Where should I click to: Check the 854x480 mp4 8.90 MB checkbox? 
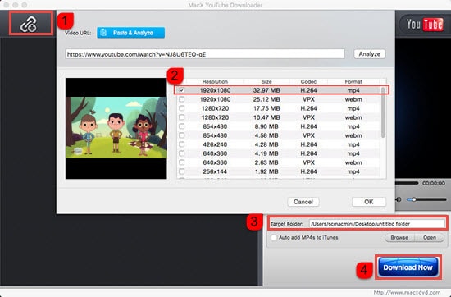tap(181, 126)
